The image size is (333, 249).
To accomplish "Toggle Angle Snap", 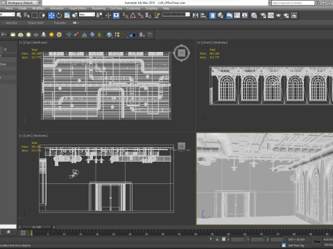I will coord(133,15).
